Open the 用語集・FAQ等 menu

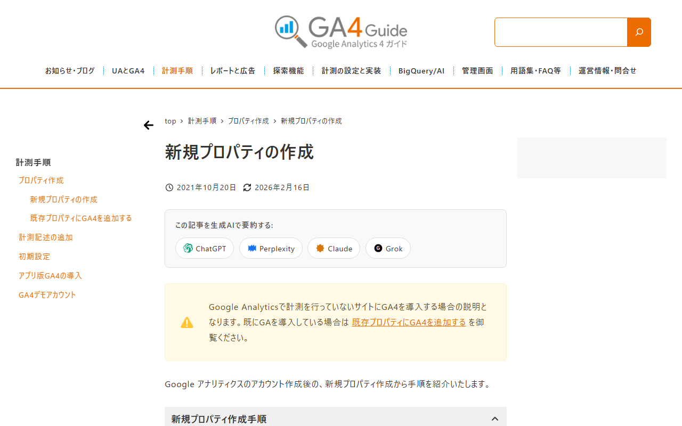[535, 70]
